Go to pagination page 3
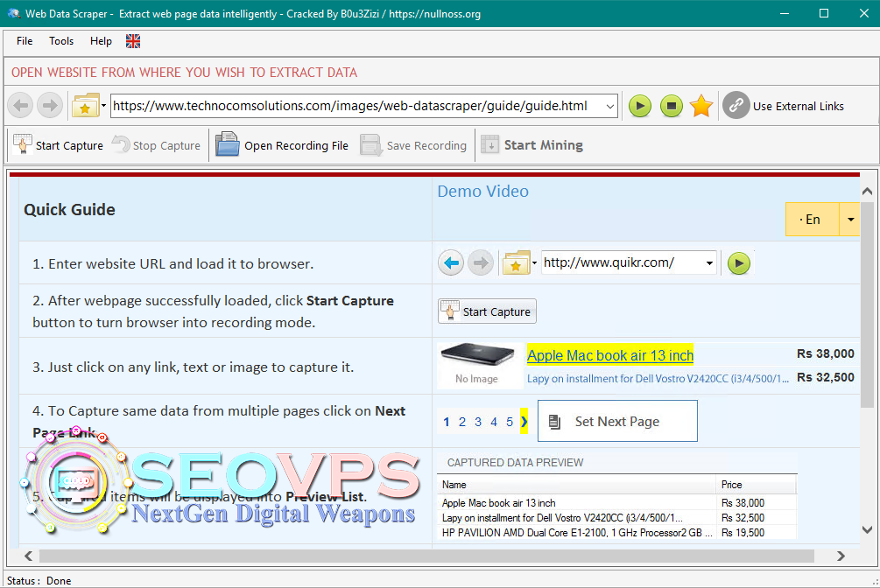 (x=477, y=422)
